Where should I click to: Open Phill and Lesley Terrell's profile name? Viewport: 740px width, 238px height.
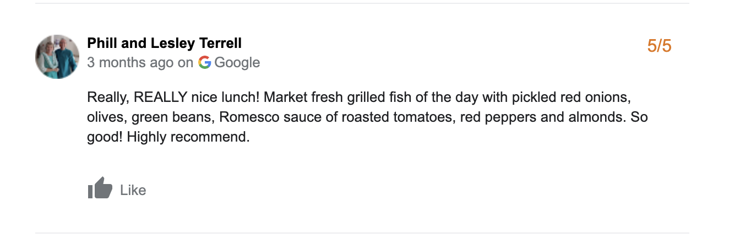[x=164, y=43]
